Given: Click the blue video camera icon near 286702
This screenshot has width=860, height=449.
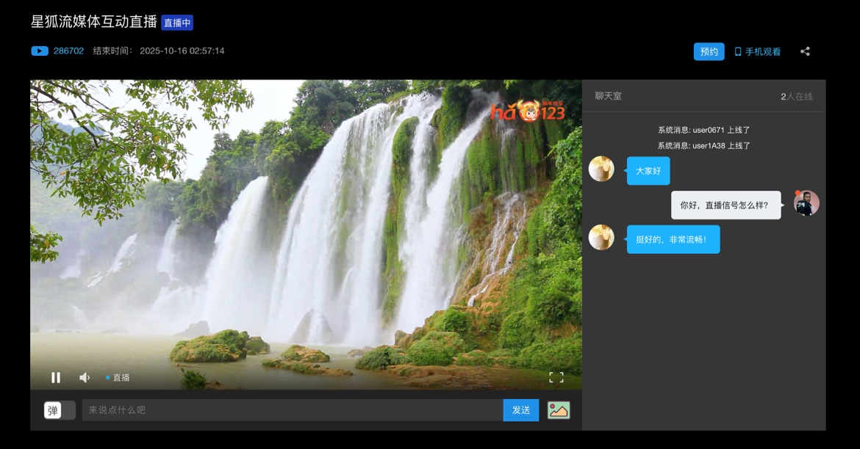Looking at the screenshot, I should (40, 51).
